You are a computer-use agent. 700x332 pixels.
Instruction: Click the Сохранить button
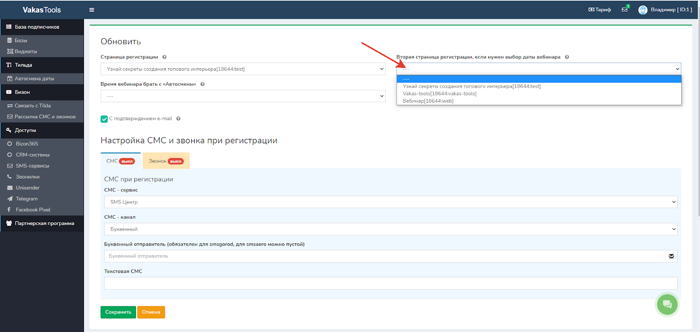[118, 312]
